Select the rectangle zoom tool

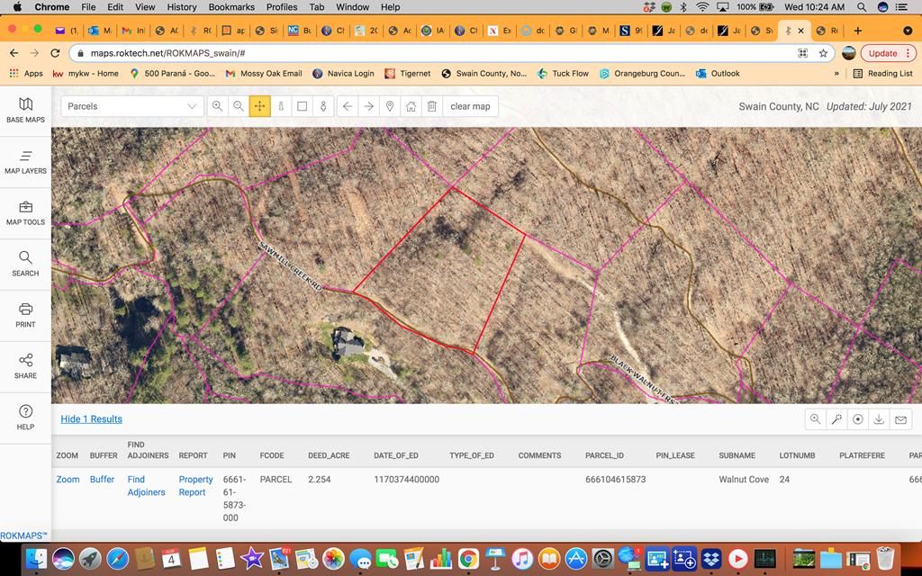tap(302, 106)
